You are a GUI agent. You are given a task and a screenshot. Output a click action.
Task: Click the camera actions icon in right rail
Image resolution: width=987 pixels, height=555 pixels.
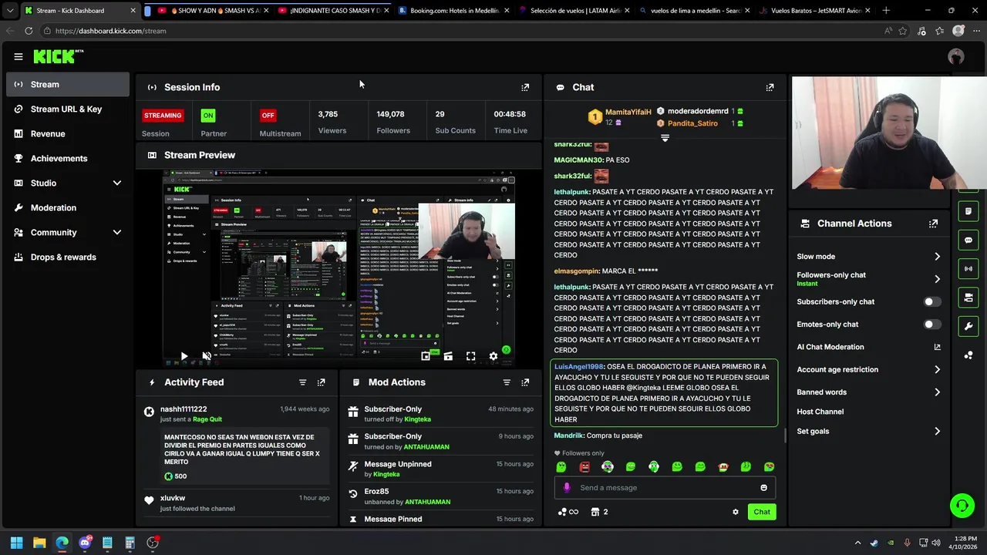click(x=968, y=298)
